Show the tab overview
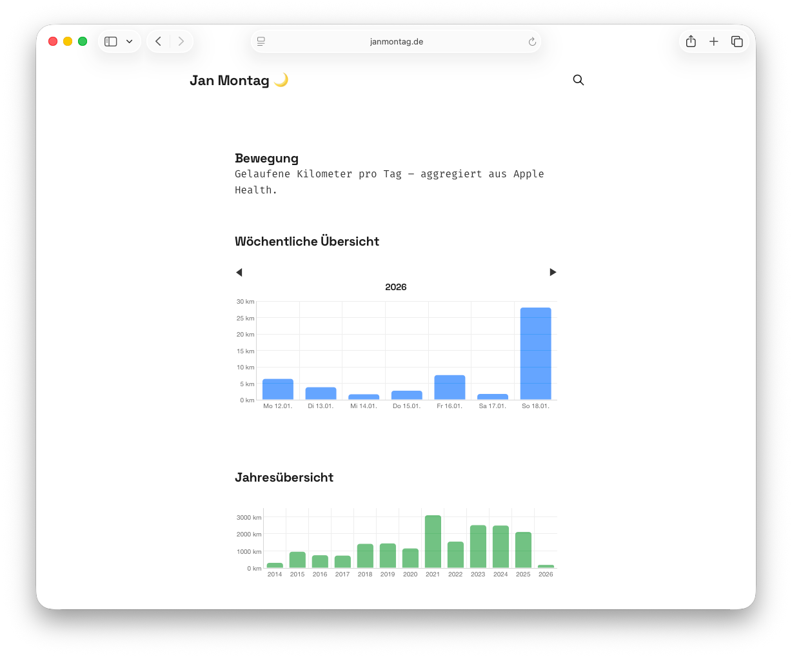 pyautogui.click(x=737, y=41)
